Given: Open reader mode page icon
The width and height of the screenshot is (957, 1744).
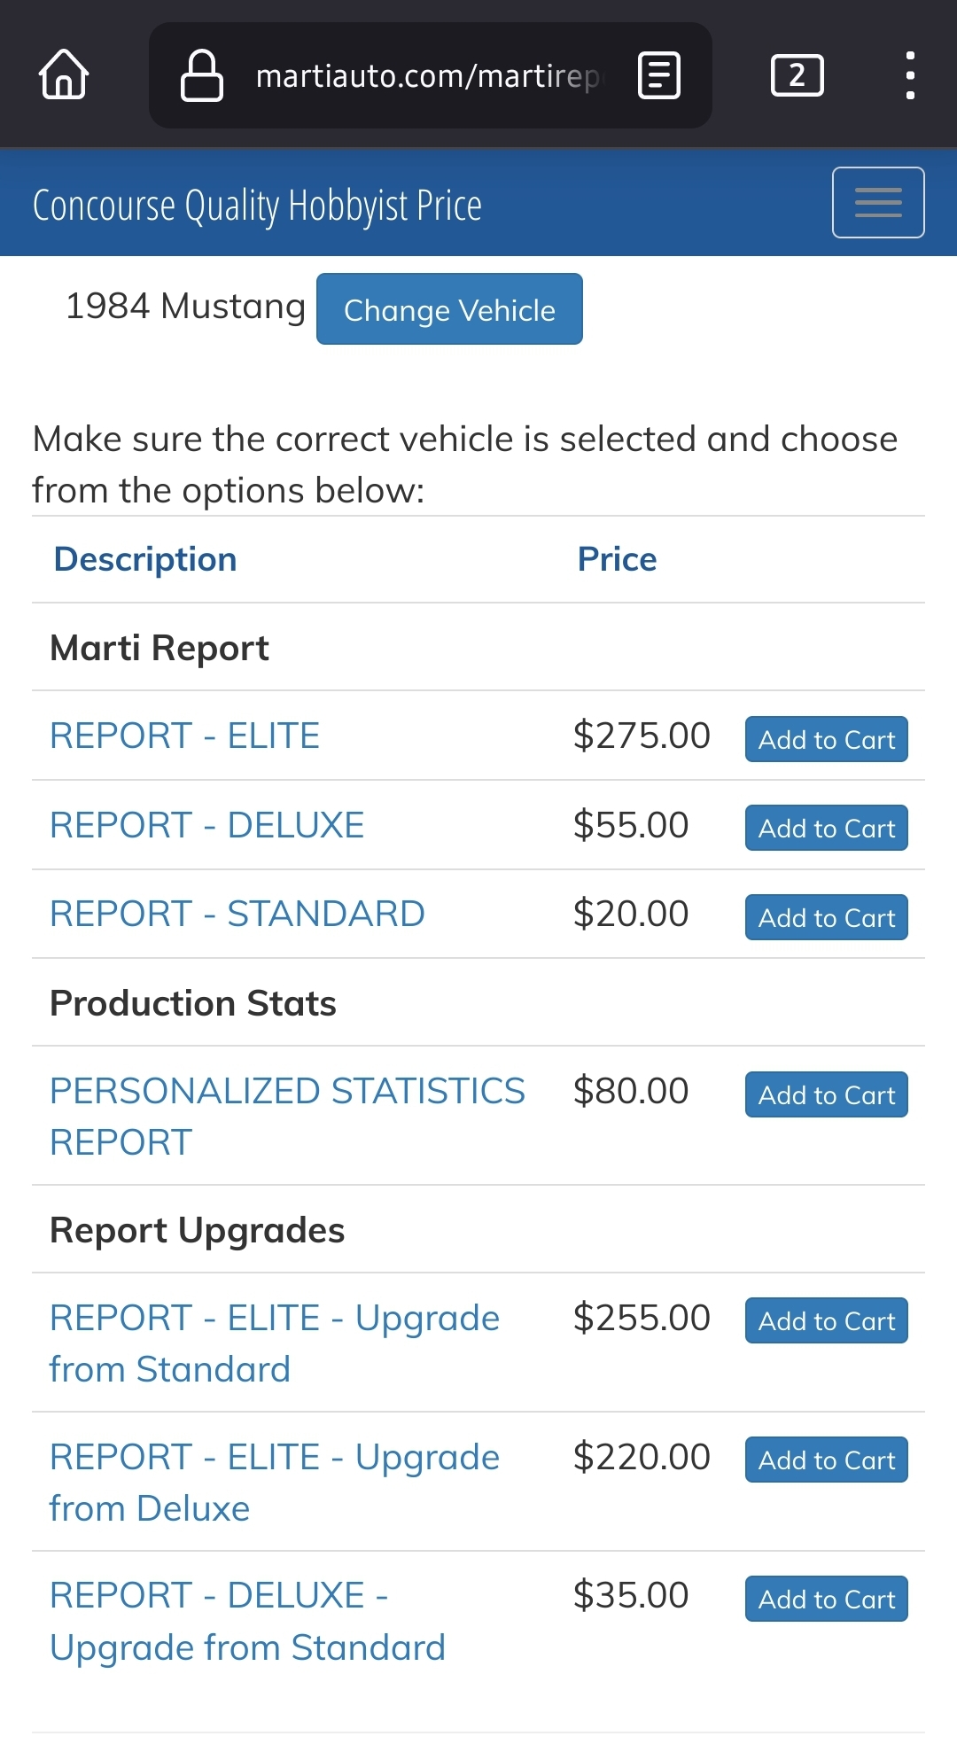Looking at the screenshot, I should [659, 75].
